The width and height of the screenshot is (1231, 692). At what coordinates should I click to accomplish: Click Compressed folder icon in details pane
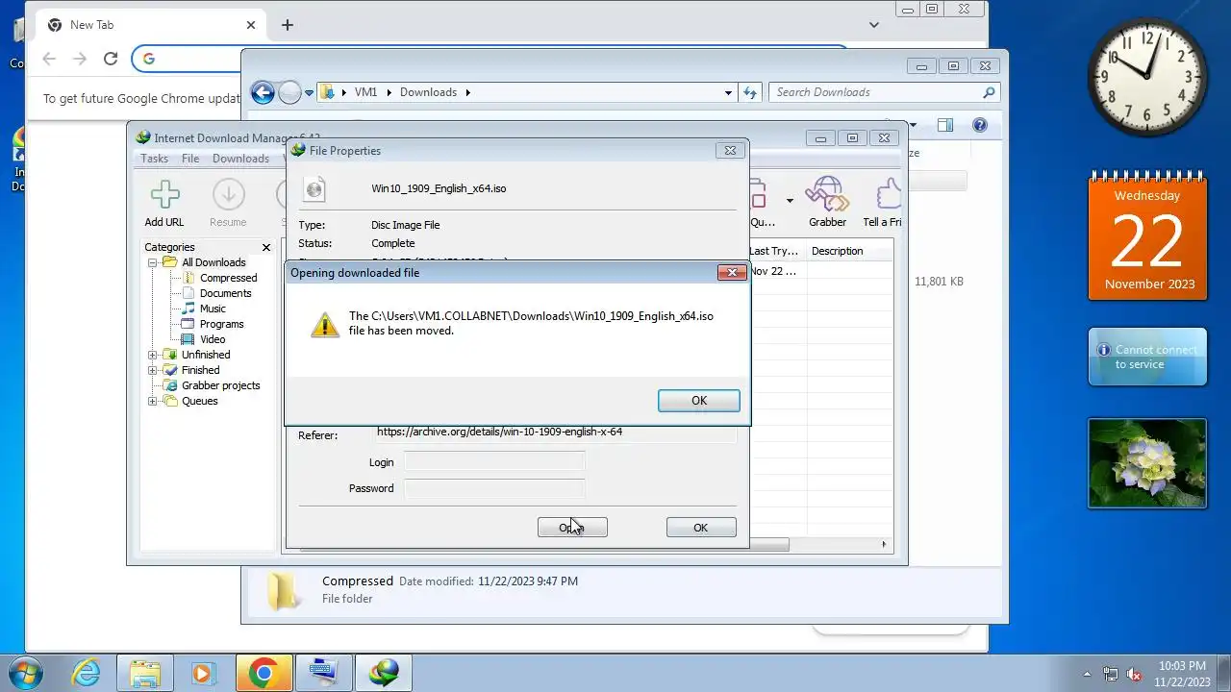tap(282, 590)
